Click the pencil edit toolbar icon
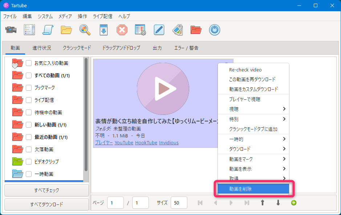Screen dimensions: 341x215 click(159, 30)
